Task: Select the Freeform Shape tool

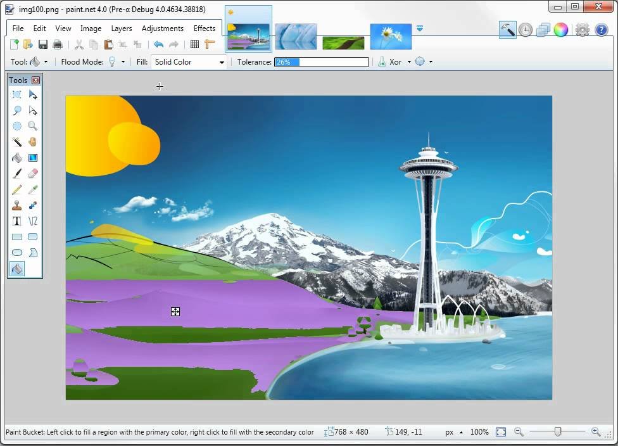Action: tap(33, 253)
